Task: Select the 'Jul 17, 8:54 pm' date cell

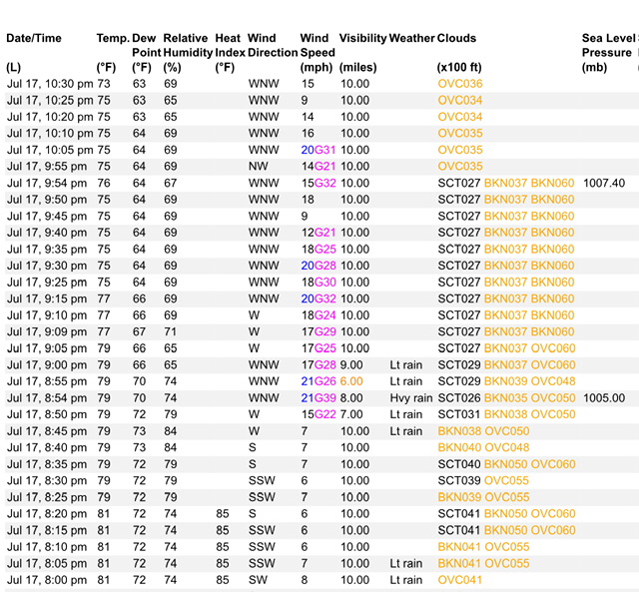Action: pyautogui.click(x=47, y=398)
